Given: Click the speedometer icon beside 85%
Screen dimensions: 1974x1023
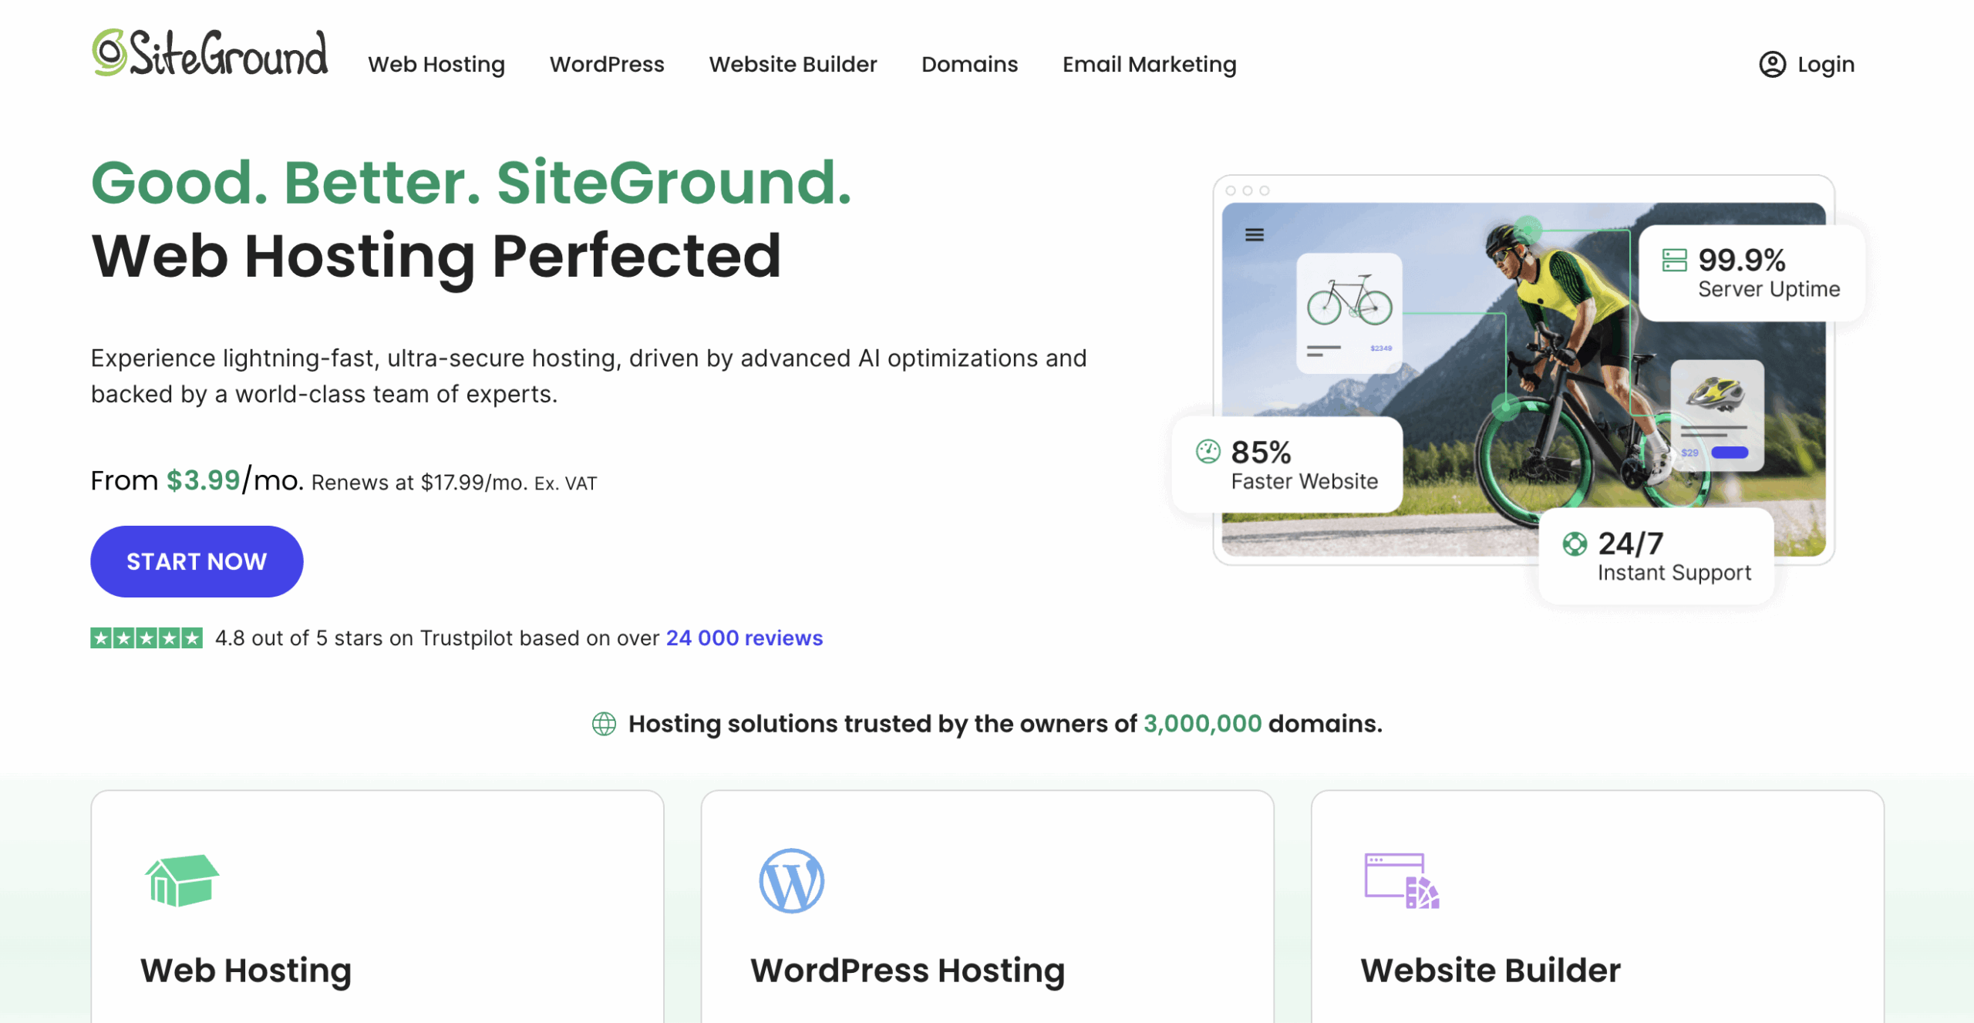Looking at the screenshot, I should point(1208,451).
